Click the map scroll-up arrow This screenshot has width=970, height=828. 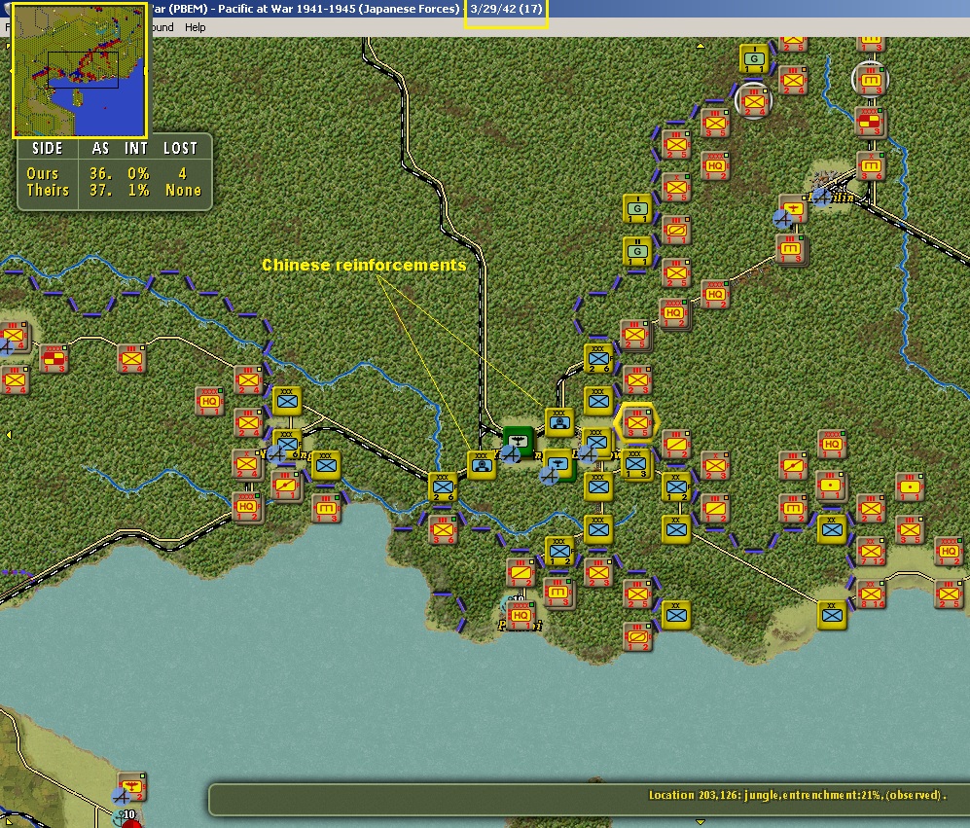click(x=701, y=45)
